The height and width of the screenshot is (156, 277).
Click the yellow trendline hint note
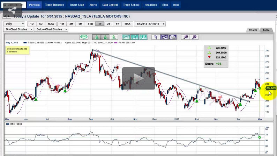tap(17, 50)
